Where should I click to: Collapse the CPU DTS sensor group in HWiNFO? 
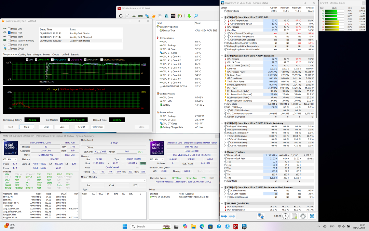[222, 17]
